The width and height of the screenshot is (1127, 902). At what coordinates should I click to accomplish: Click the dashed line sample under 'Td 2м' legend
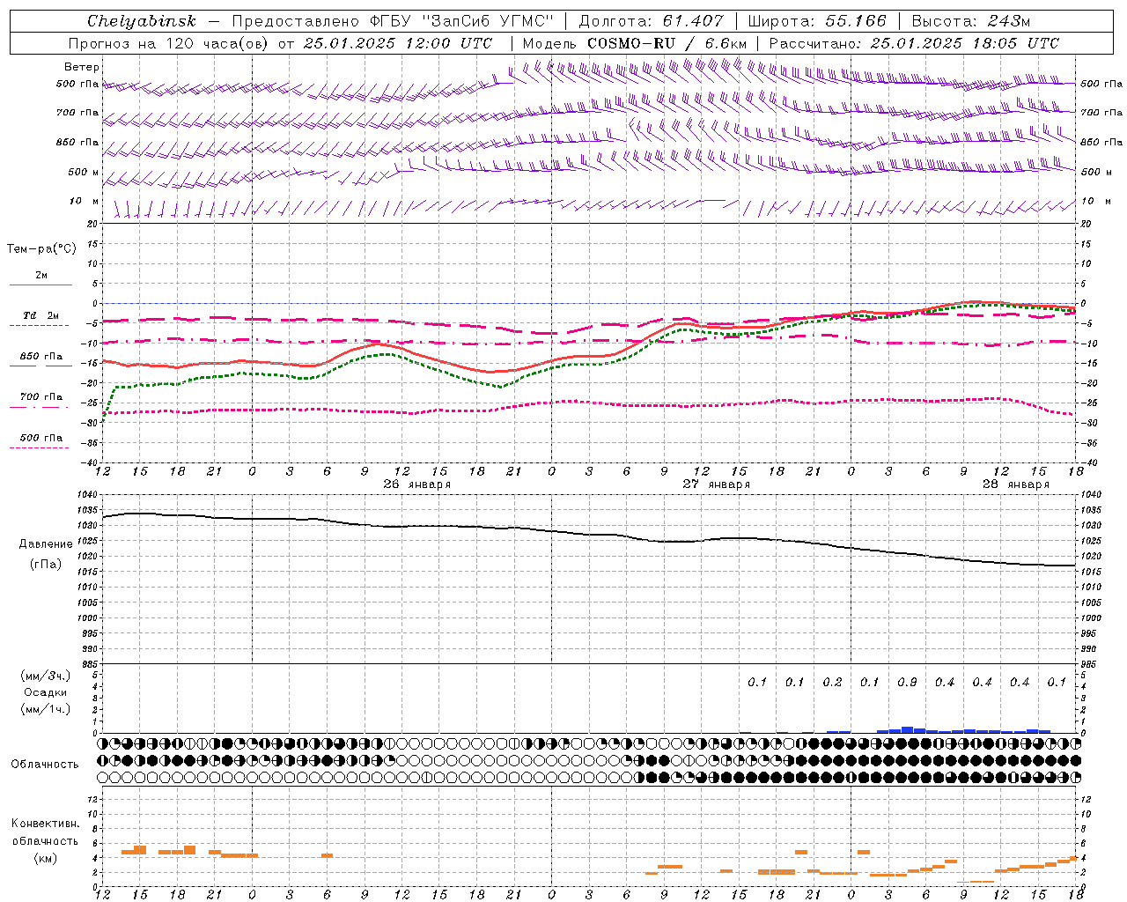(x=39, y=326)
